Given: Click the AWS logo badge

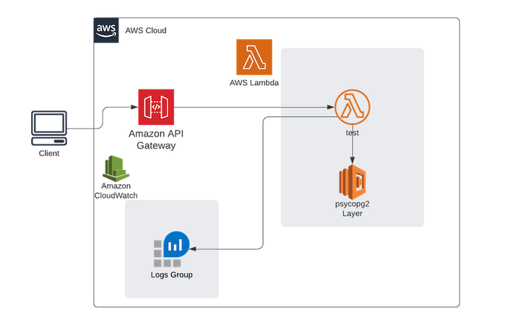Looking at the screenshot, I should pyautogui.click(x=106, y=30).
